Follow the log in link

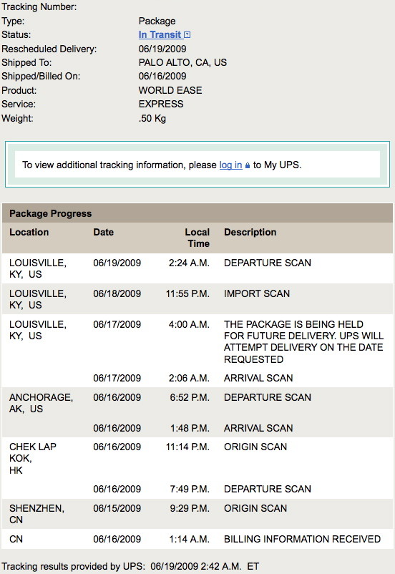[230, 165]
